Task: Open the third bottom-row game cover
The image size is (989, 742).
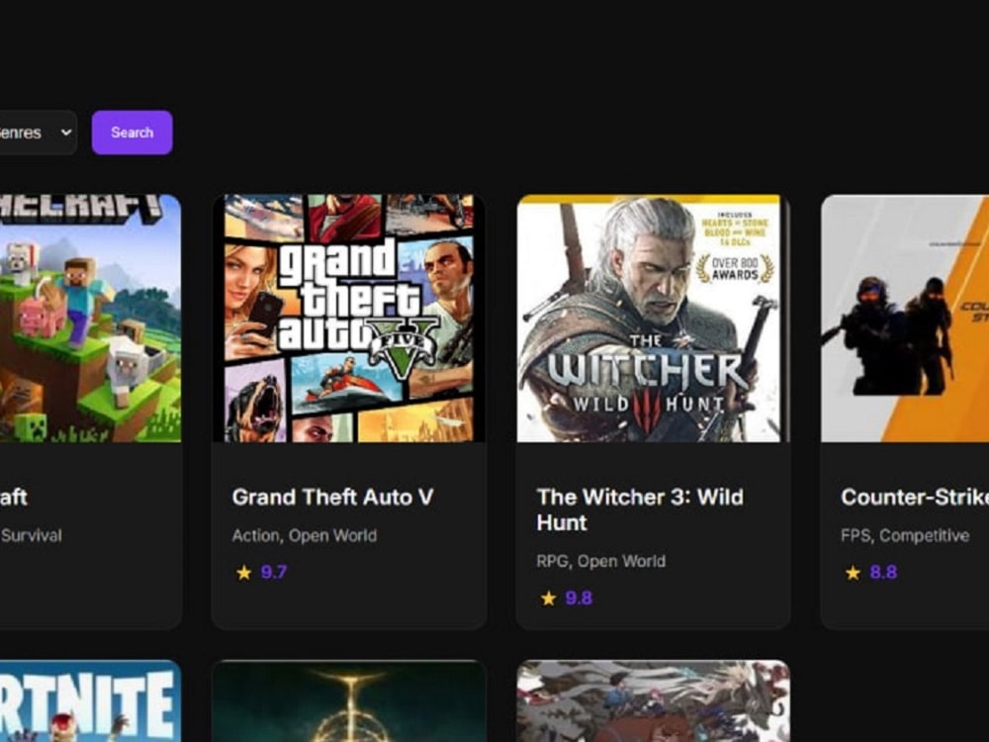Action: coord(653,701)
